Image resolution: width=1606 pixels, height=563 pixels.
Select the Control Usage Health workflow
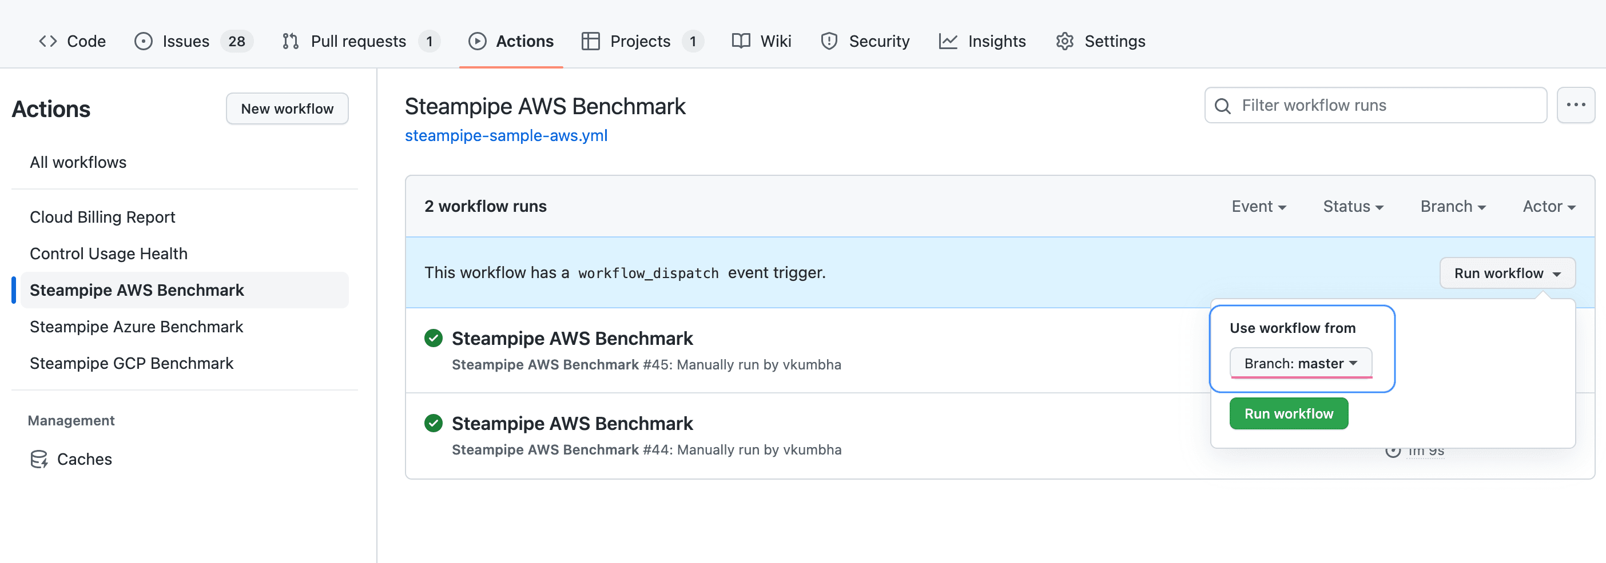point(109,254)
